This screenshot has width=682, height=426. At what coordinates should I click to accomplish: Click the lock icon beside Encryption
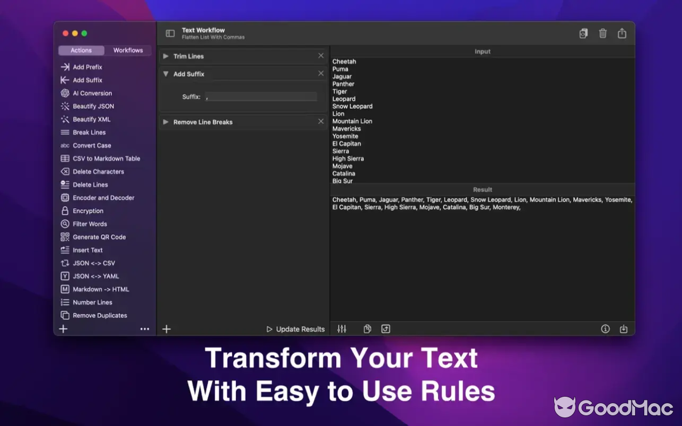[x=64, y=210]
